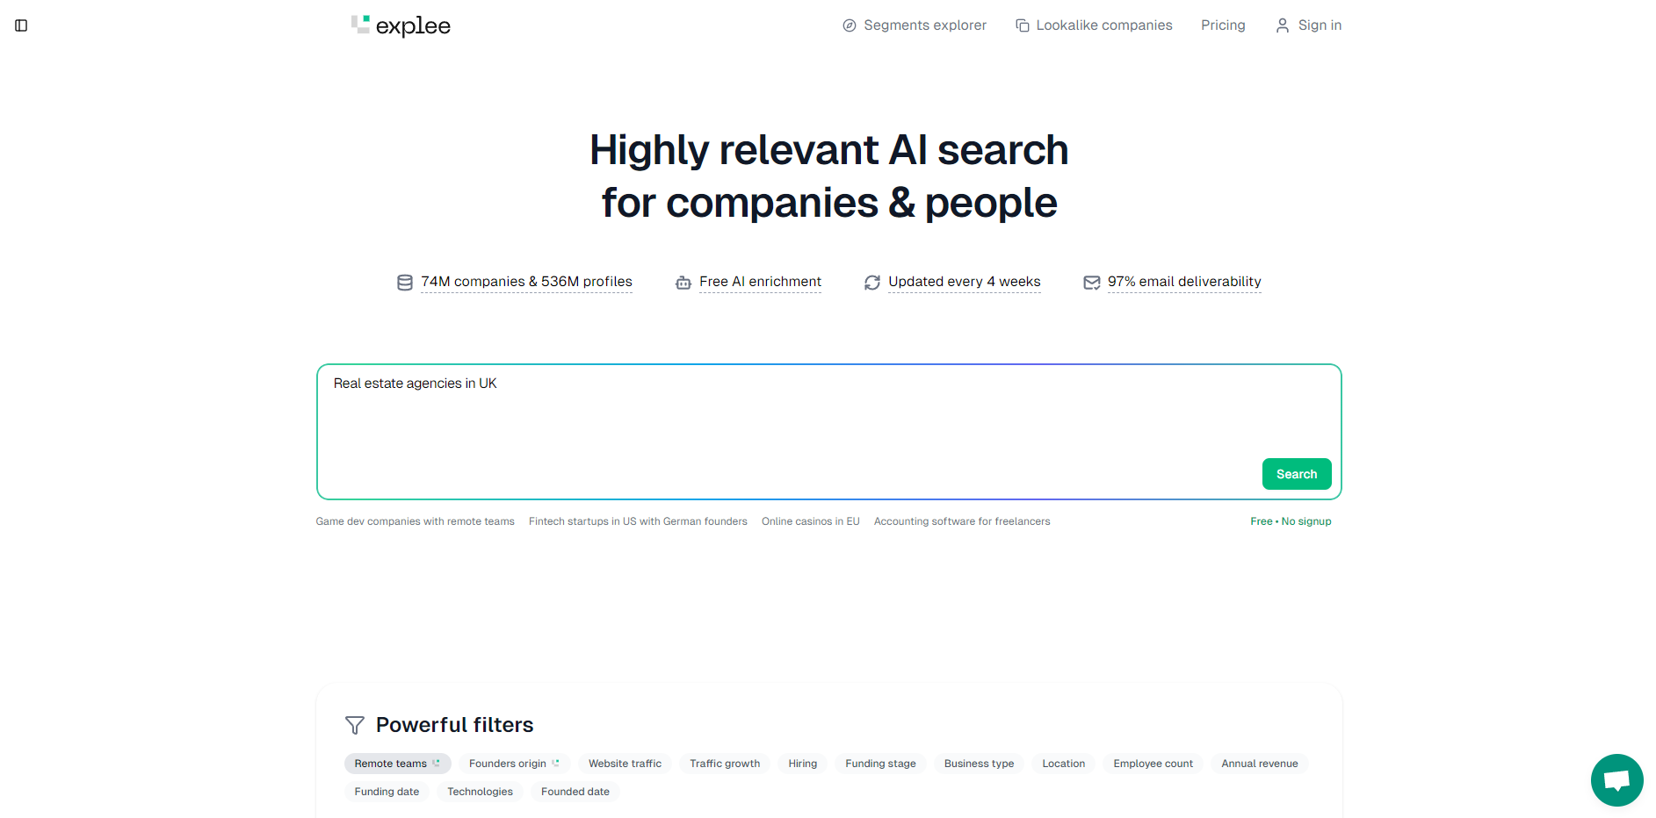This screenshot has height=818, width=1656.
Task: Open the chat support widget
Action: pyautogui.click(x=1616, y=779)
